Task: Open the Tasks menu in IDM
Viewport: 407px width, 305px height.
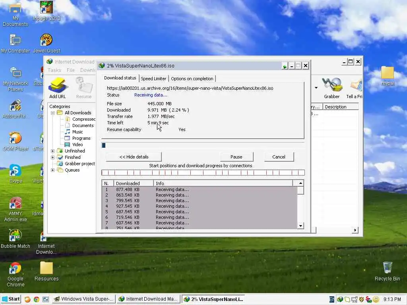Action: 54,70
